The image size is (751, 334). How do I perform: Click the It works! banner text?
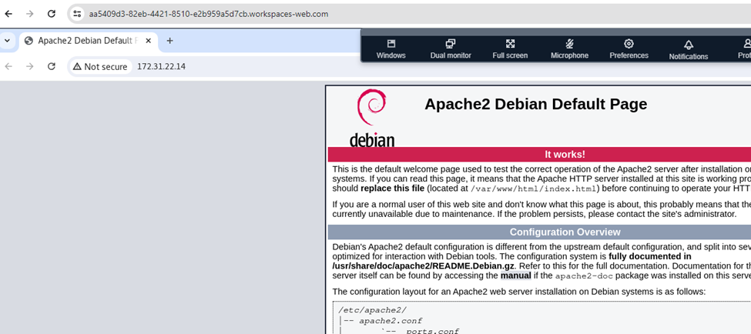(565, 154)
